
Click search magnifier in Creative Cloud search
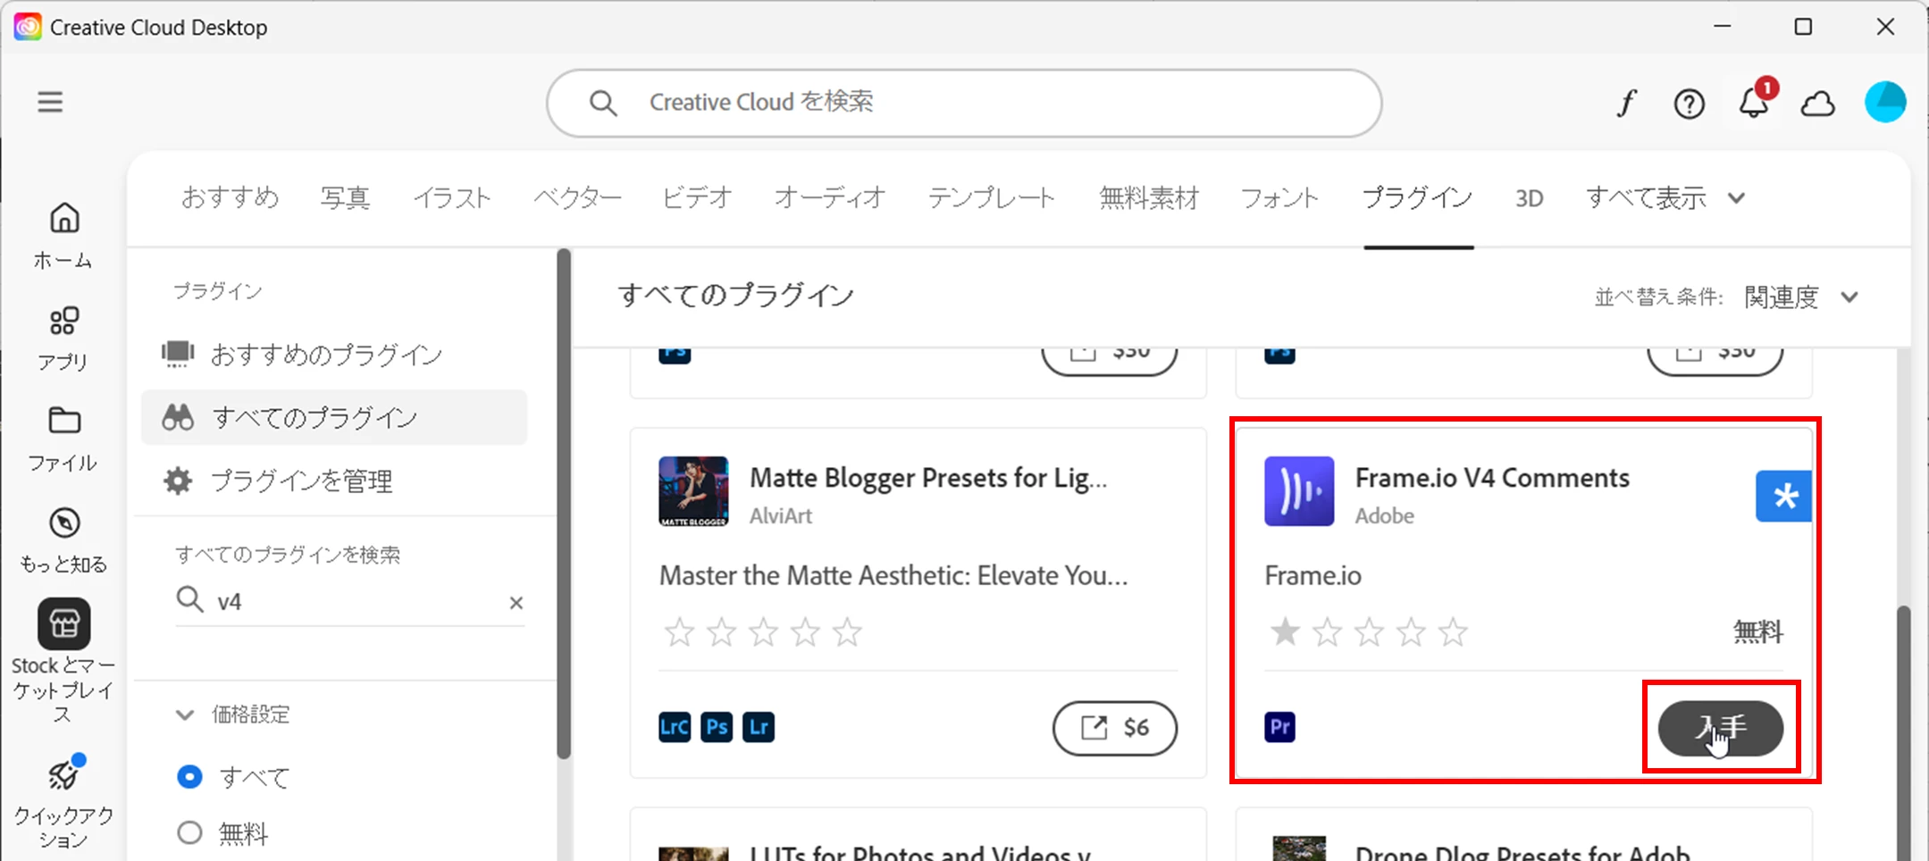click(603, 103)
